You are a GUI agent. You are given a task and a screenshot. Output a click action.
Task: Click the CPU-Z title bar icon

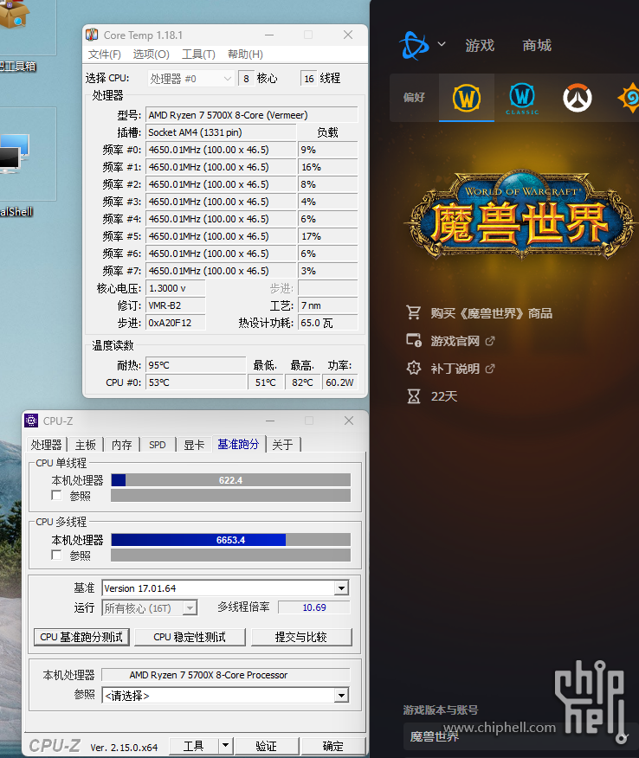pyautogui.click(x=31, y=421)
